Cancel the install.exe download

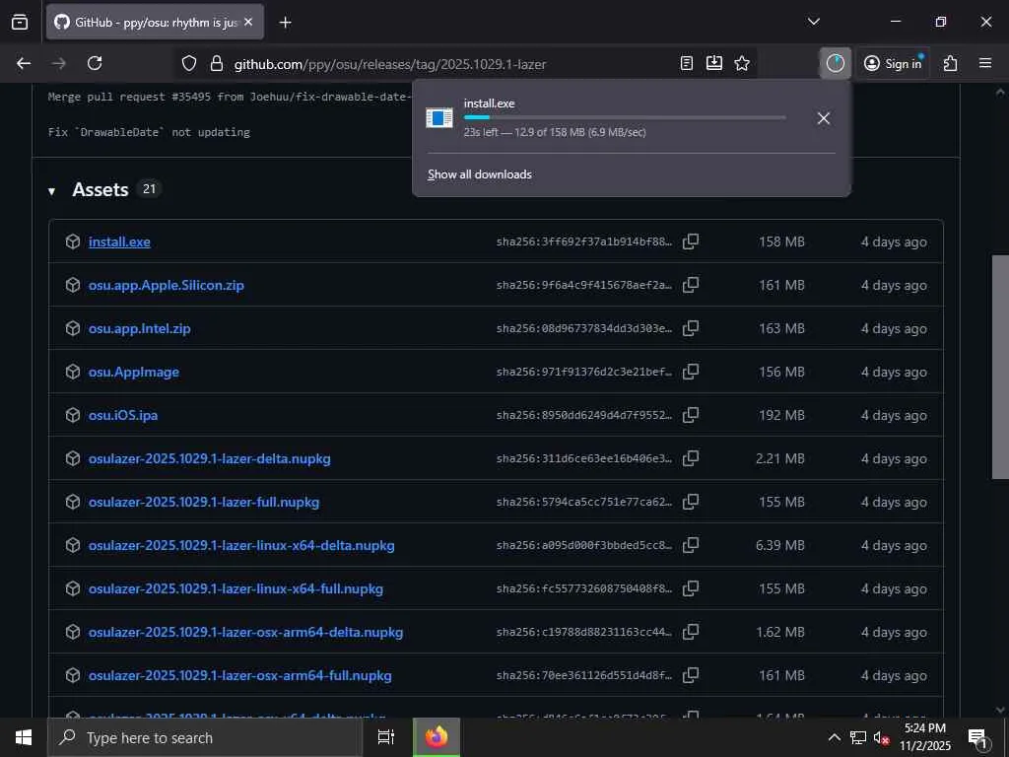(x=823, y=118)
